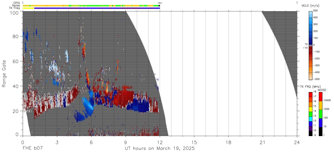This screenshot has width=334, height=154.
Task: Click the '1000' noise scale label
Action: coord(326,109)
